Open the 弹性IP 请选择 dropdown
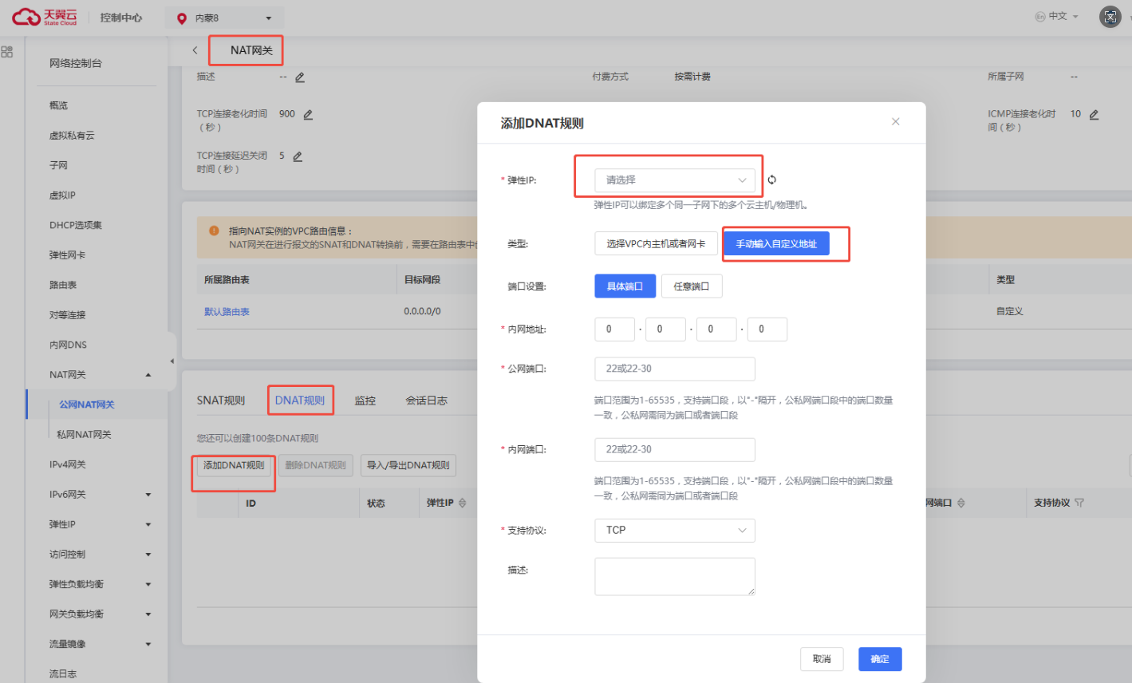This screenshot has width=1132, height=683. (x=674, y=180)
